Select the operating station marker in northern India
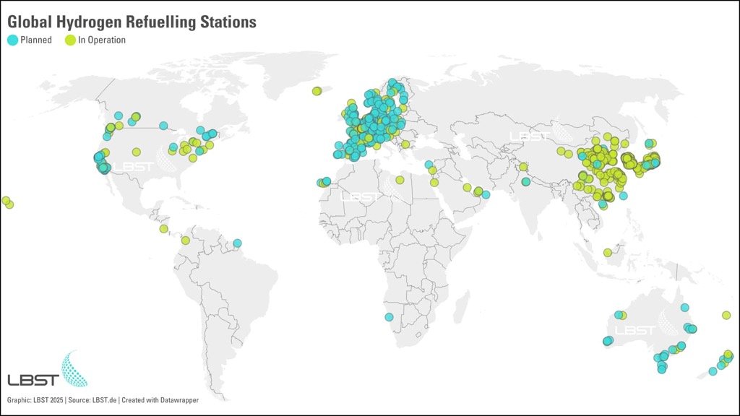 point(523,167)
